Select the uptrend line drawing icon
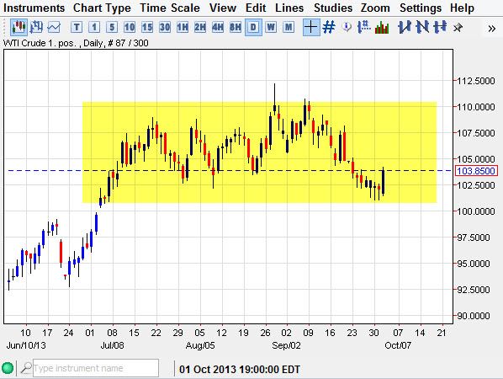 pos(405,27)
